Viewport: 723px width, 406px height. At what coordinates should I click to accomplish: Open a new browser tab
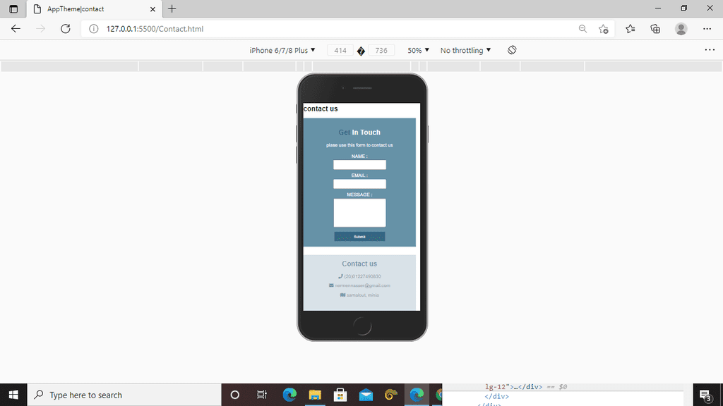click(x=172, y=8)
